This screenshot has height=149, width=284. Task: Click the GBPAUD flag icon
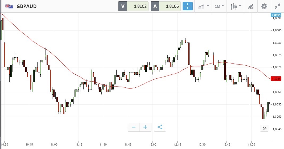(x=9, y=6)
